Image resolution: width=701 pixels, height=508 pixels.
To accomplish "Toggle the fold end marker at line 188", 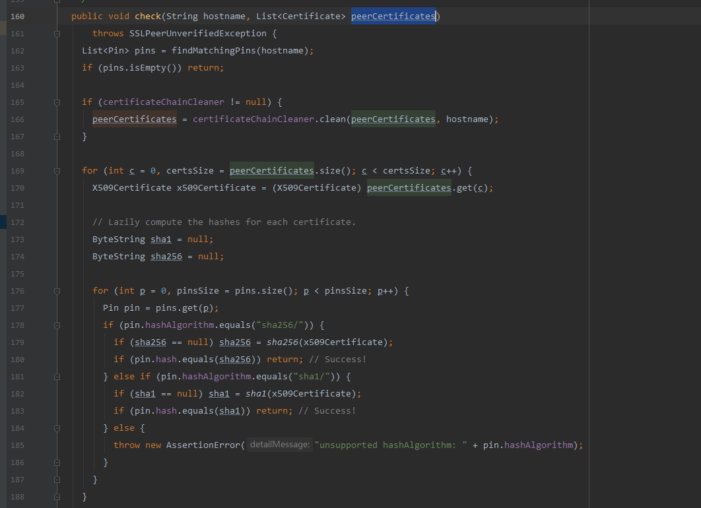I will click(57, 497).
